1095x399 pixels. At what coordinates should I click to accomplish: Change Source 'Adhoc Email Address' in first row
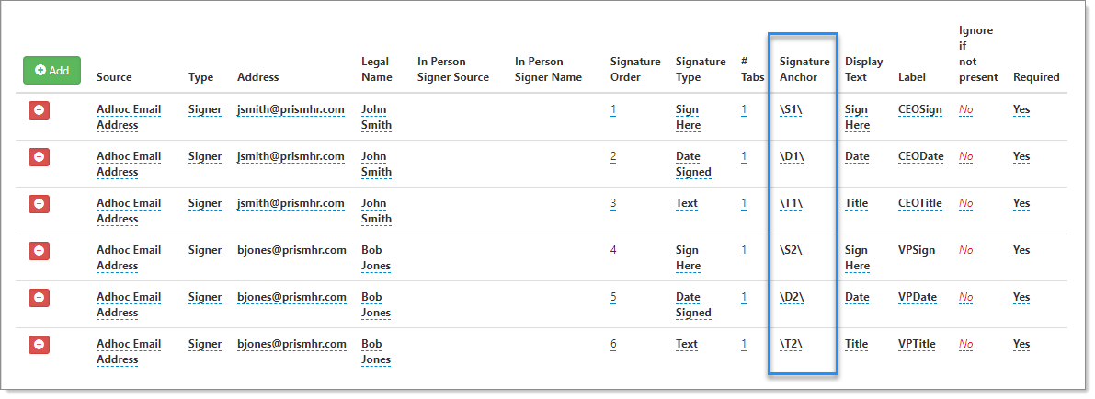[129, 118]
